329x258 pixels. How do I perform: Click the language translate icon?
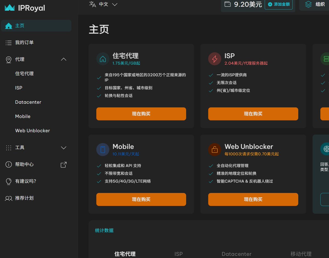tap(93, 4)
